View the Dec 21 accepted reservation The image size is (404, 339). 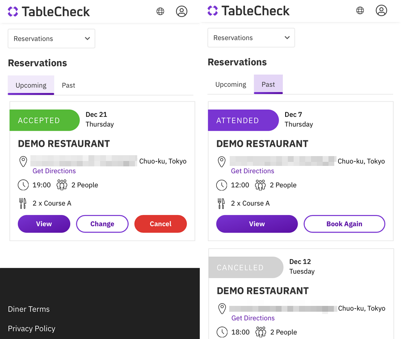44,224
